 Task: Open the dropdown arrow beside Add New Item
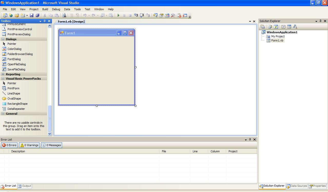tap(27, 16)
